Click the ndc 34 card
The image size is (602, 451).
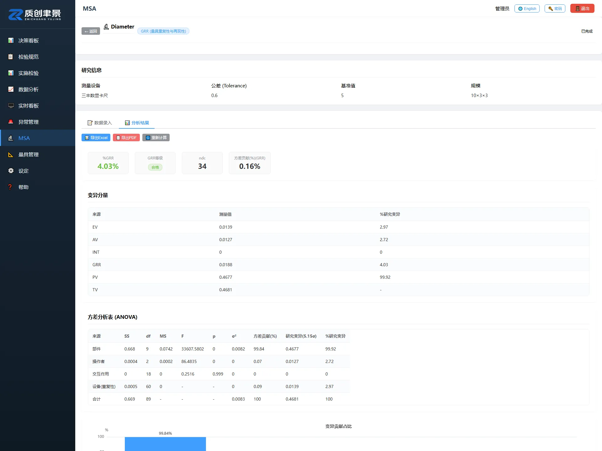click(202, 163)
